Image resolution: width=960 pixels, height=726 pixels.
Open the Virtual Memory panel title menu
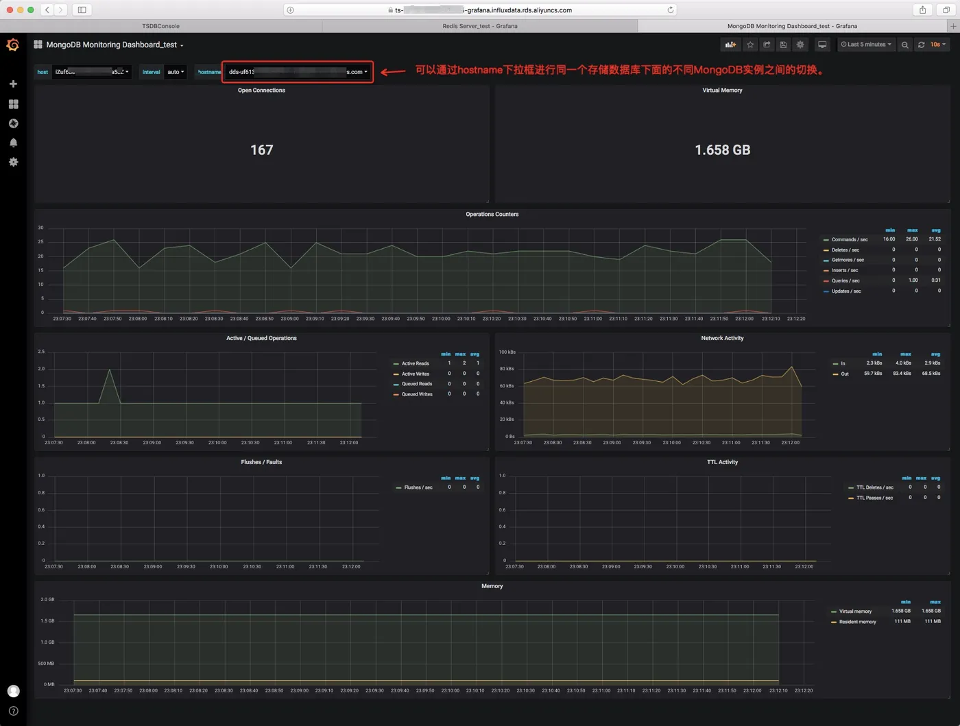[x=722, y=90]
